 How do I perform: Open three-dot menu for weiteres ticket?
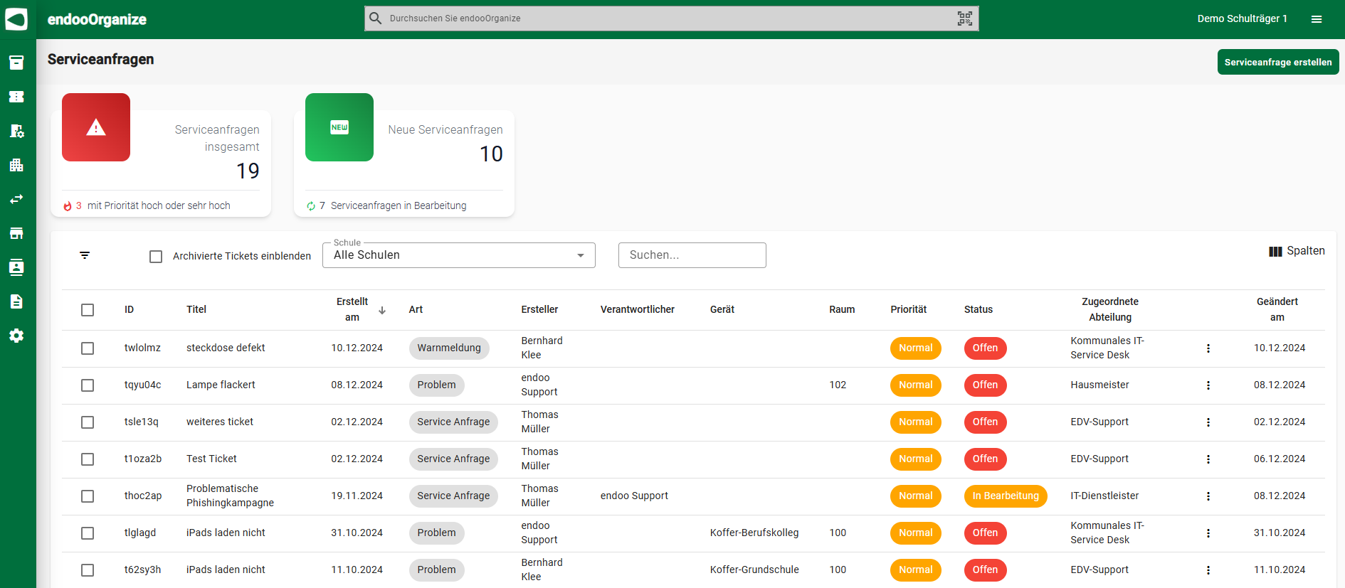pos(1208,422)
